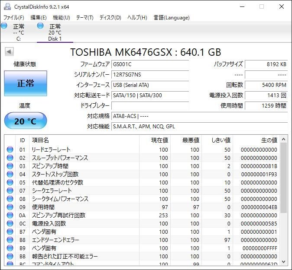Open the ファイル(F) menu
Viewport: 292px width, 270px height.
pyautogui.click(x=14, y=18)
